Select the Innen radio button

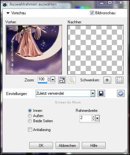pos(30,111)
